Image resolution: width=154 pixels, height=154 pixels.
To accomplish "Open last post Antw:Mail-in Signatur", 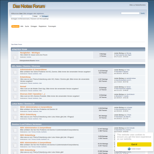I will tap(122, 72).
